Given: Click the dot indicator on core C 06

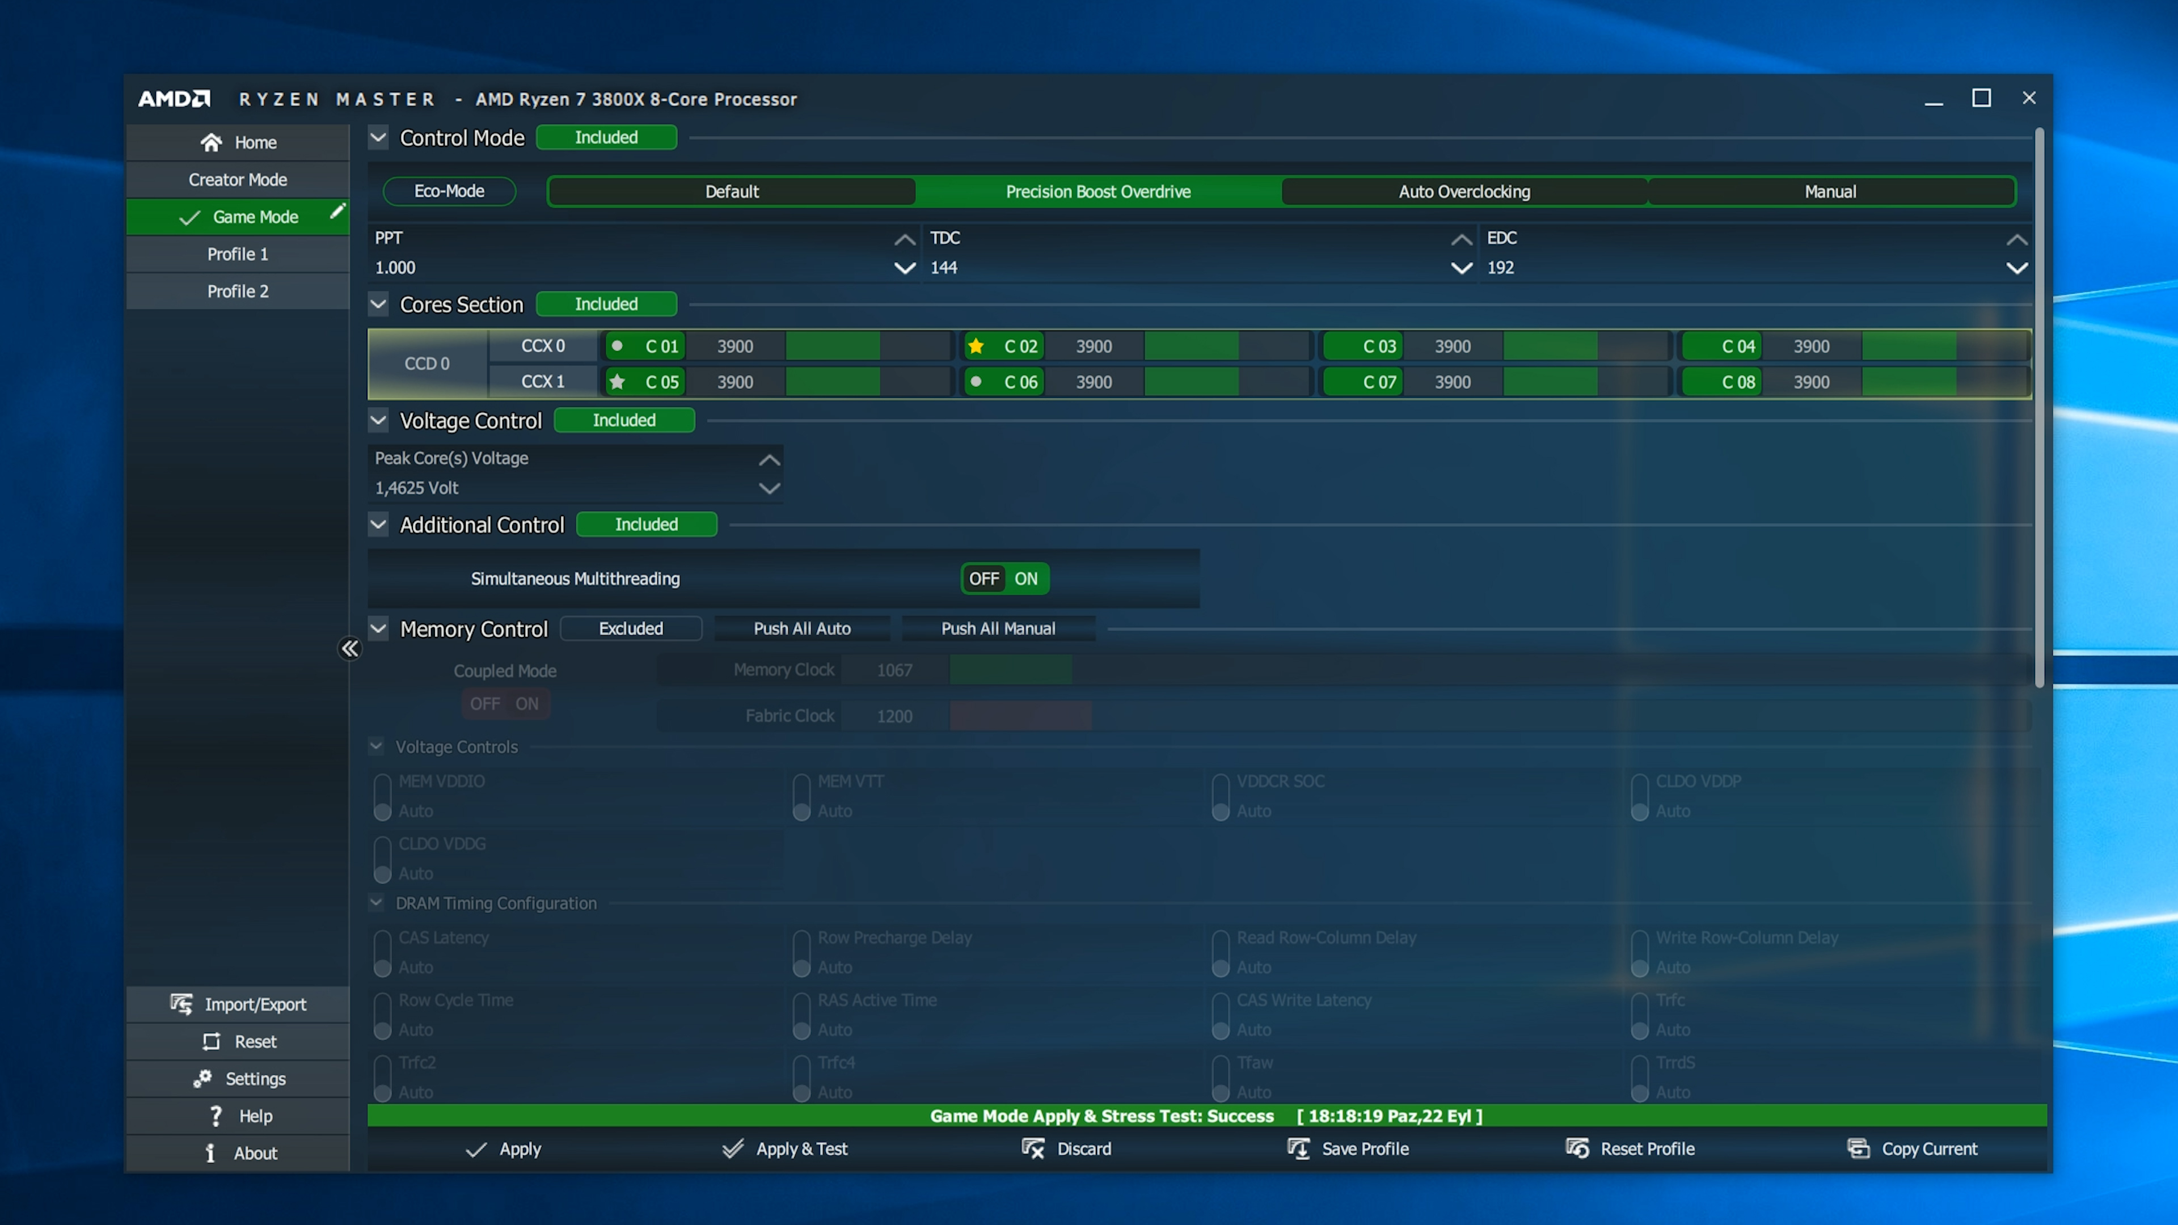Looking at the screenshot, I should click(976, 381).
